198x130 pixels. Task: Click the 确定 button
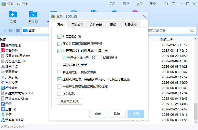[98, 114]
